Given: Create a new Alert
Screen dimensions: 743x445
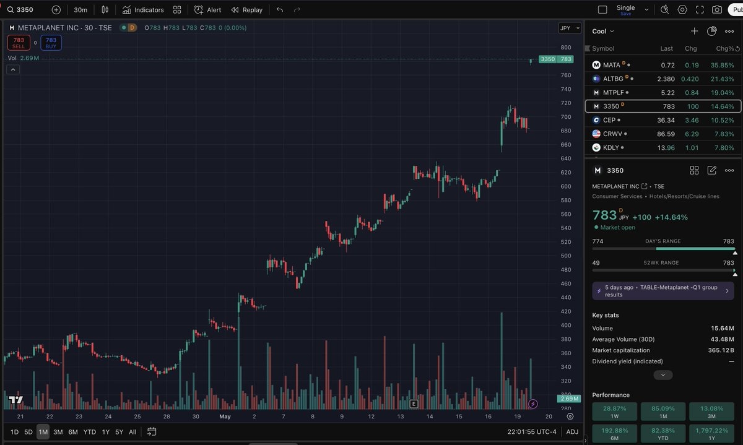Looking at the screenshot, I should point(207,10).
